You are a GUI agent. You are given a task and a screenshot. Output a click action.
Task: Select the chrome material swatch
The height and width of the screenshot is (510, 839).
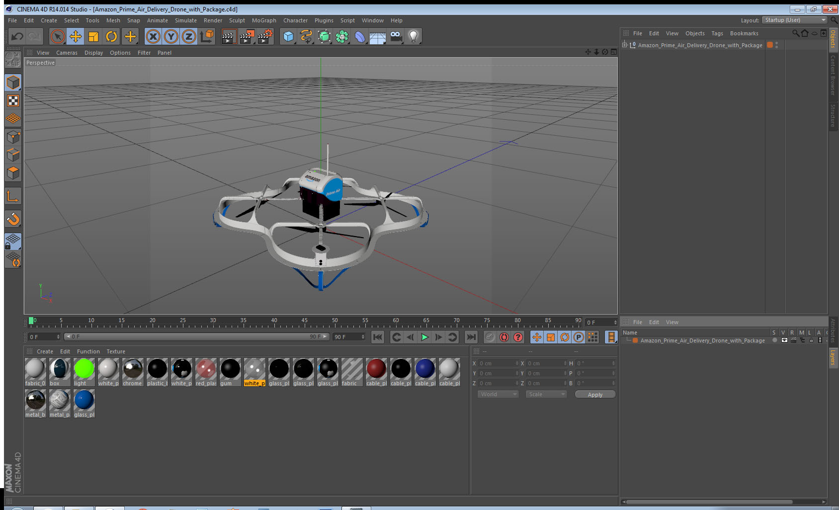tap(133, 372)
